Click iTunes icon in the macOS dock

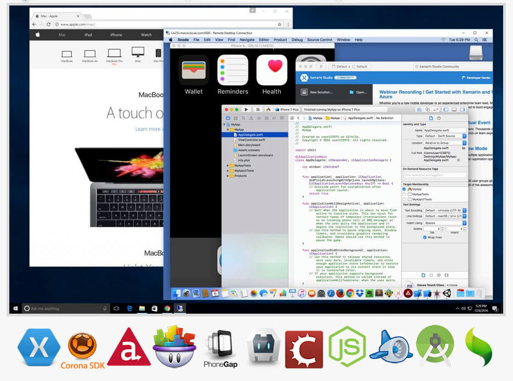(x=302, y=293)
